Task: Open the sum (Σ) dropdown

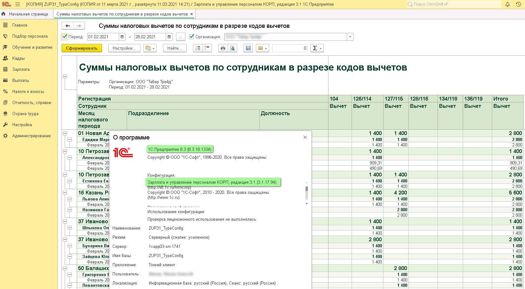Action: tap(317, 48)
